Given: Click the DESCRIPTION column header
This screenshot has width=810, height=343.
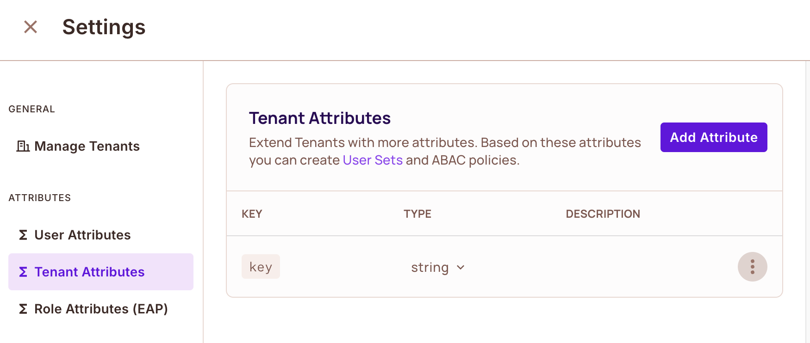Looking at the screenshot, I should [x=603, y=214].
